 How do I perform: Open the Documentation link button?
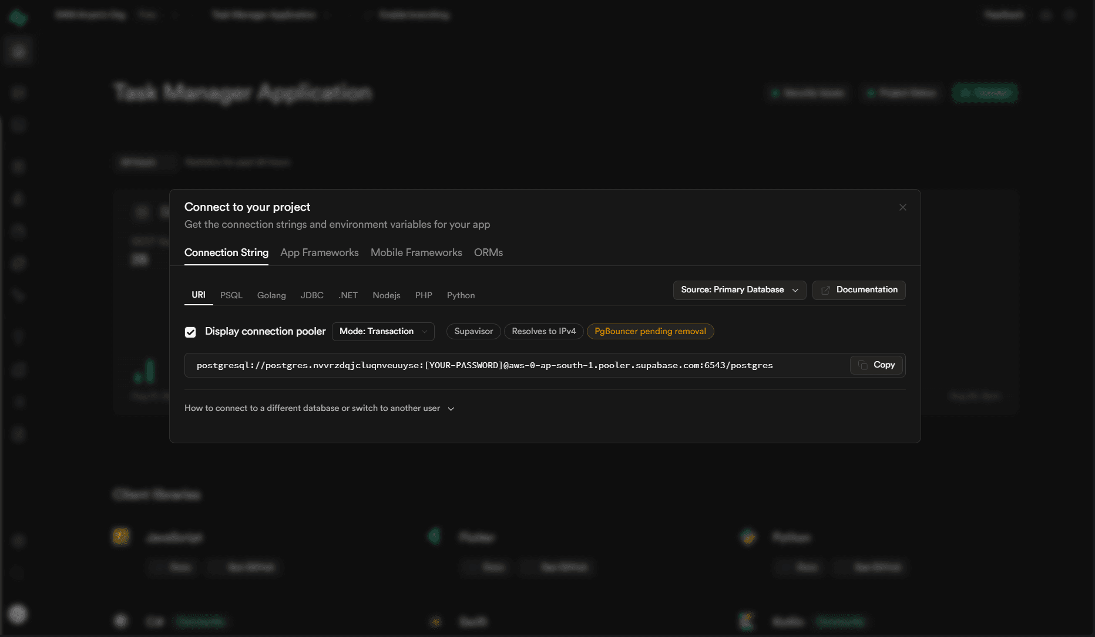point(859,290)
